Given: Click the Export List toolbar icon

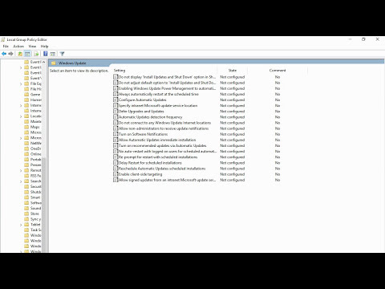Looking at the screenshot, I should pos(36,54).
